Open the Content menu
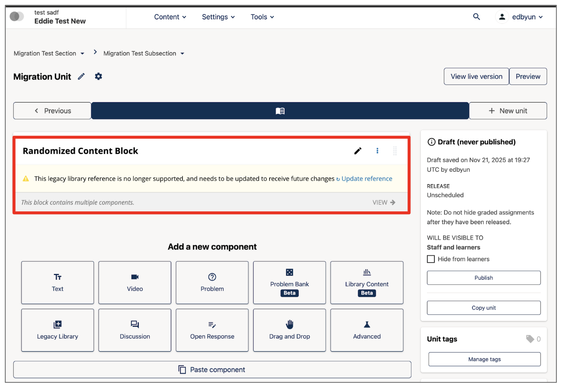Image resolution: width=567 pixels, height=390 pixels. 170,17
